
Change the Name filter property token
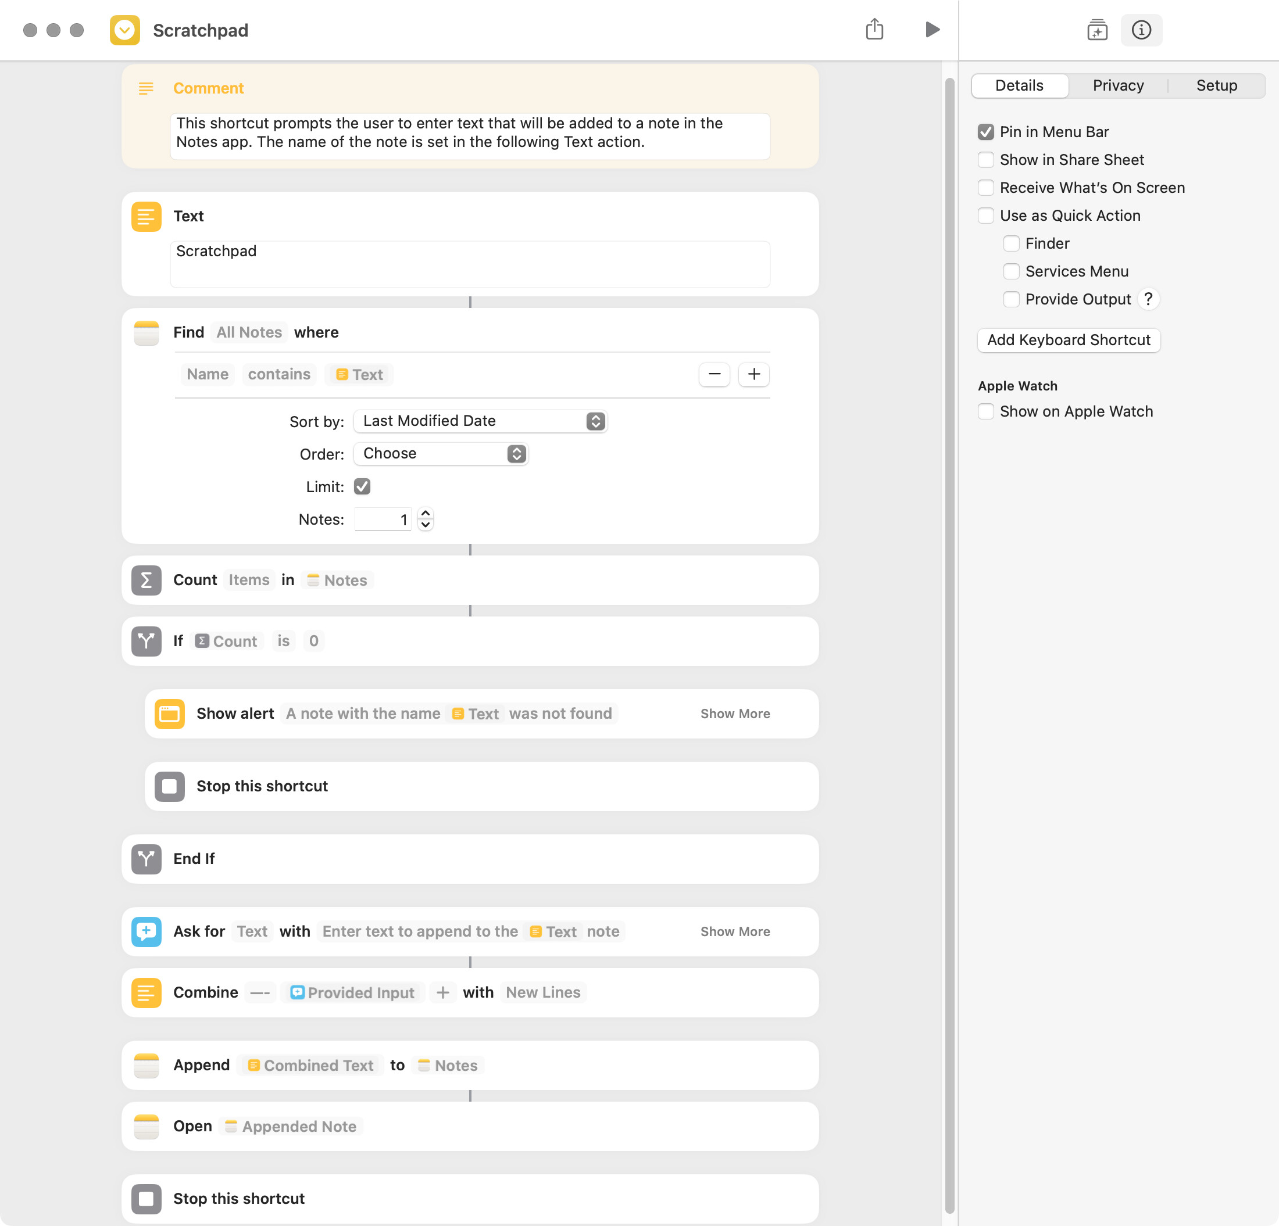[208, 374]
